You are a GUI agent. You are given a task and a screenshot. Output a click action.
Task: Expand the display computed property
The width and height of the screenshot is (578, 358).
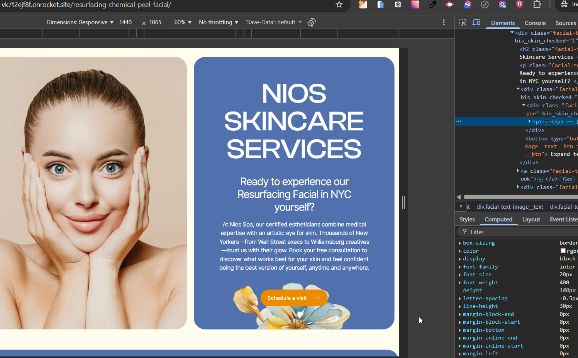(x=459, y=259)
